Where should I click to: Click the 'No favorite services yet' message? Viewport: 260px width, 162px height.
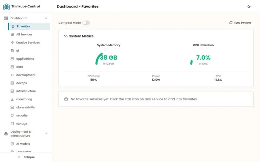(x=134, y=99)
